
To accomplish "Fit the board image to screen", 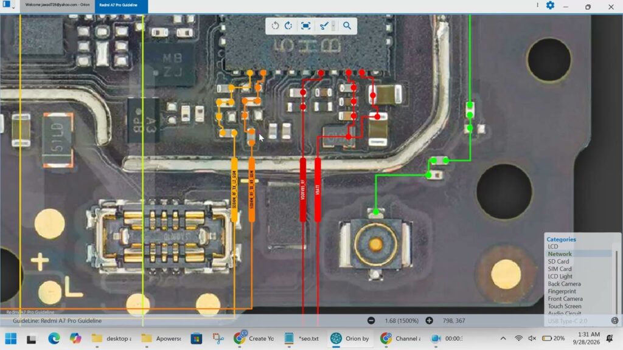I will [x=305, y=26].
